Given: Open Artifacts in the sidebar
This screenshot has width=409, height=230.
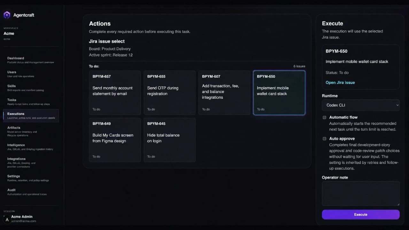Looking at the screenshot, I should 31,131.
